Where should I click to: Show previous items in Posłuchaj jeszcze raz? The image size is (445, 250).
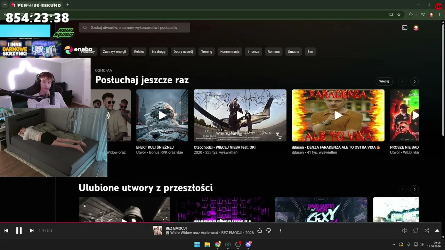(403, 82)
